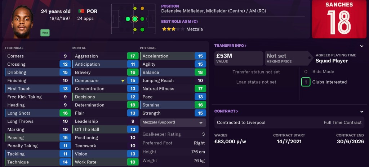Click the green Clubs Interested count box

(x=306, y=82)
